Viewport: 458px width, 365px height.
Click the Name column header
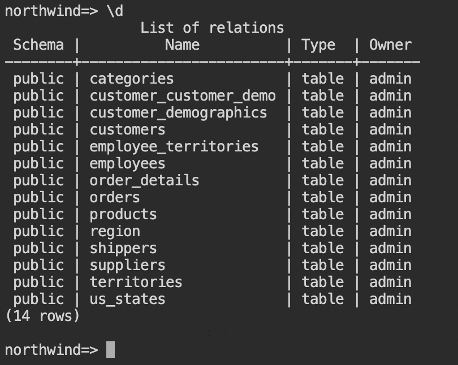182,45
